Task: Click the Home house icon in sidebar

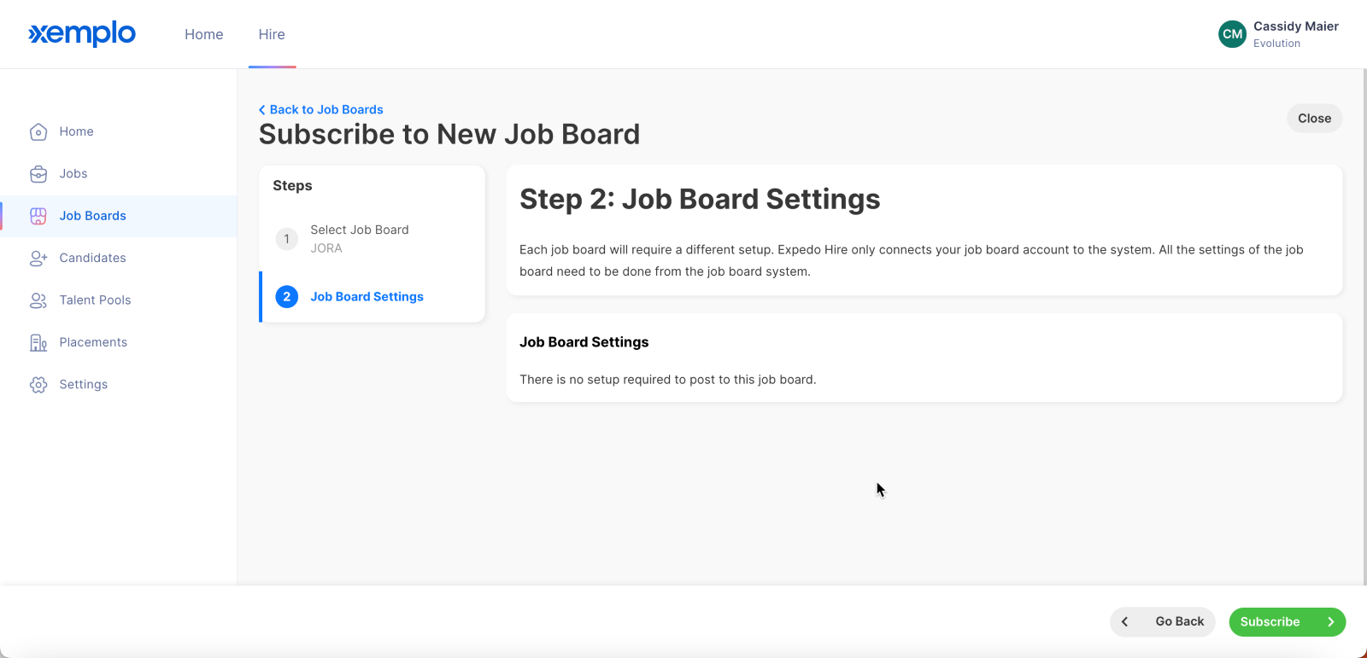Action: [x=38, y=131]
